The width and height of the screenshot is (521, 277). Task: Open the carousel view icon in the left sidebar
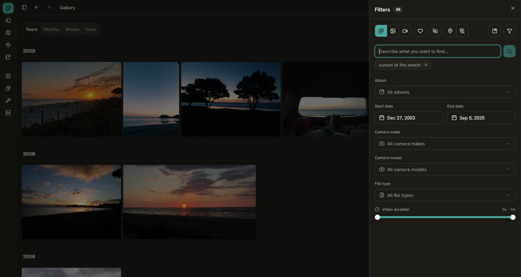8,20
